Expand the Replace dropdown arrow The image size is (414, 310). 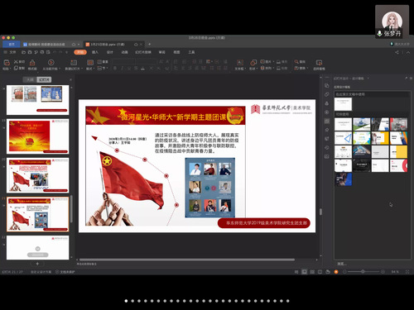307,68
